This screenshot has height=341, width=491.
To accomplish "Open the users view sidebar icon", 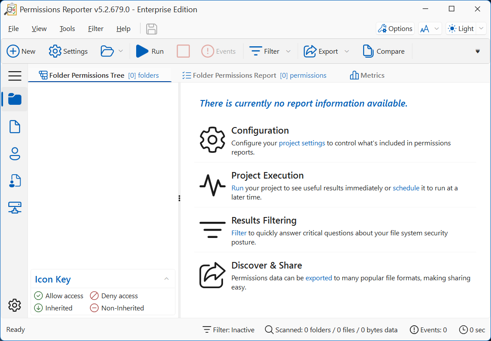I will point(15,154).
